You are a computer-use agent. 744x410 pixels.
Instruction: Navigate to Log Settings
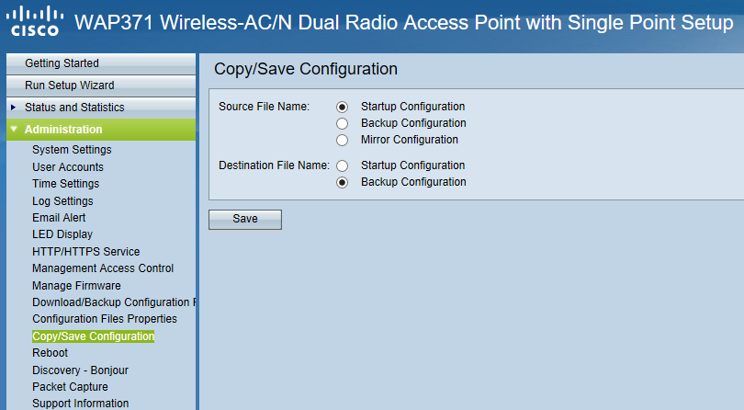(x=62, y=201)
